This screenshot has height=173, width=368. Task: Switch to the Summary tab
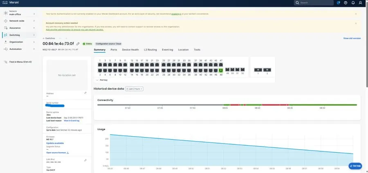[99, 50]
